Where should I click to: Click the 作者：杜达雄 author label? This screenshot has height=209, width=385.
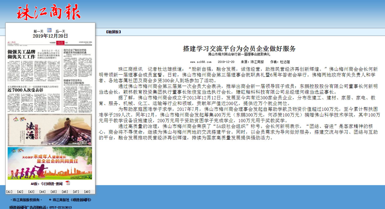point(280,62)
